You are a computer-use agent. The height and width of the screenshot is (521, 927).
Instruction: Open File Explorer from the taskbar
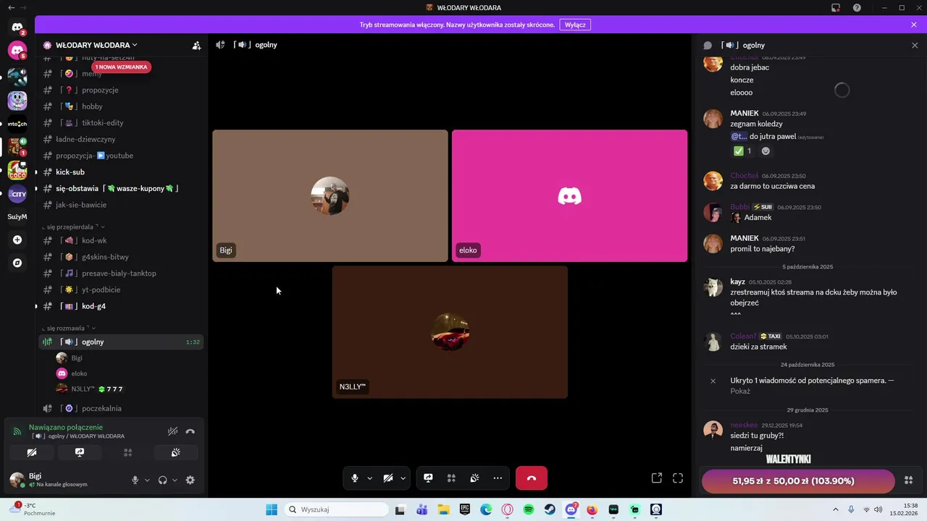(x=443, y=509)
